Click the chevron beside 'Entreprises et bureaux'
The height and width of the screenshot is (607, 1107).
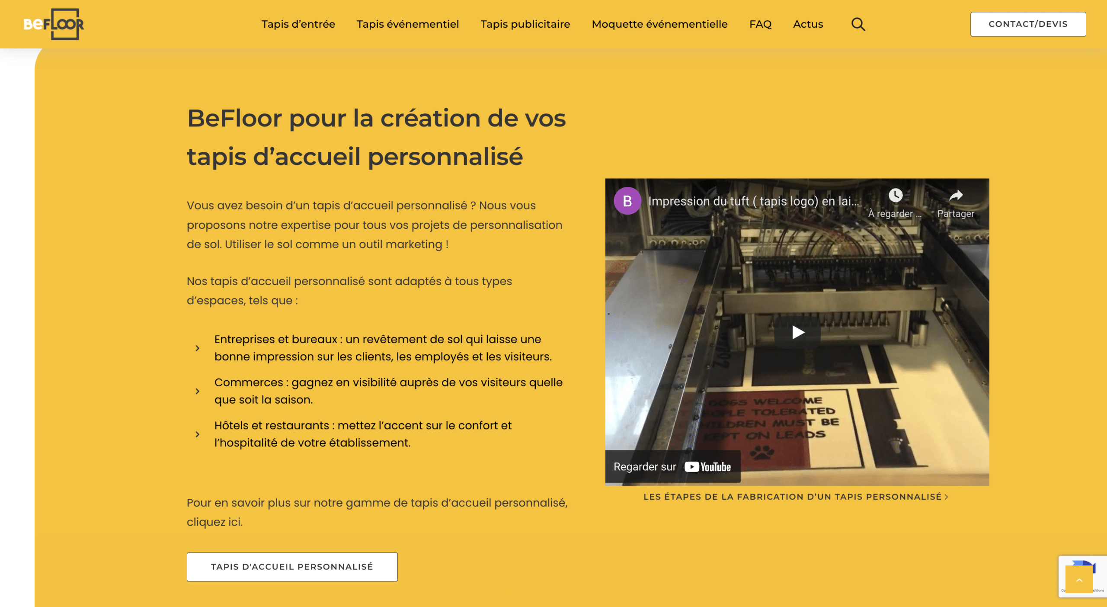(x=198, y=348)
